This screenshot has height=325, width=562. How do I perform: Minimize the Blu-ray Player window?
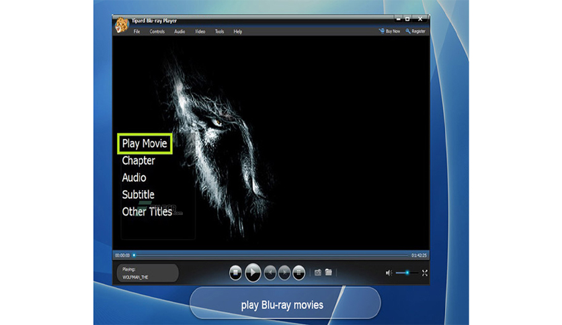[398, 19]
